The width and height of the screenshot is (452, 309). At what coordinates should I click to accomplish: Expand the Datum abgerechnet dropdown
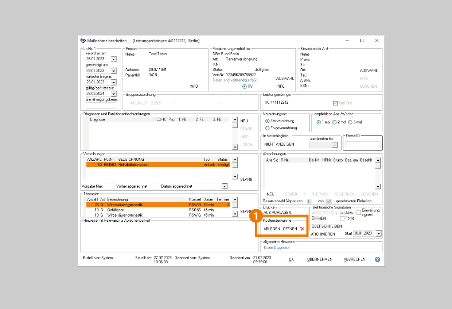tap(225, 186)
